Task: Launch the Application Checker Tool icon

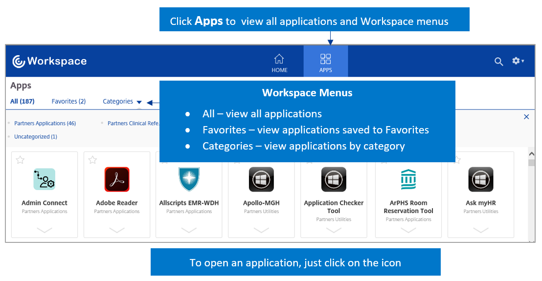Action: point(334,179)
